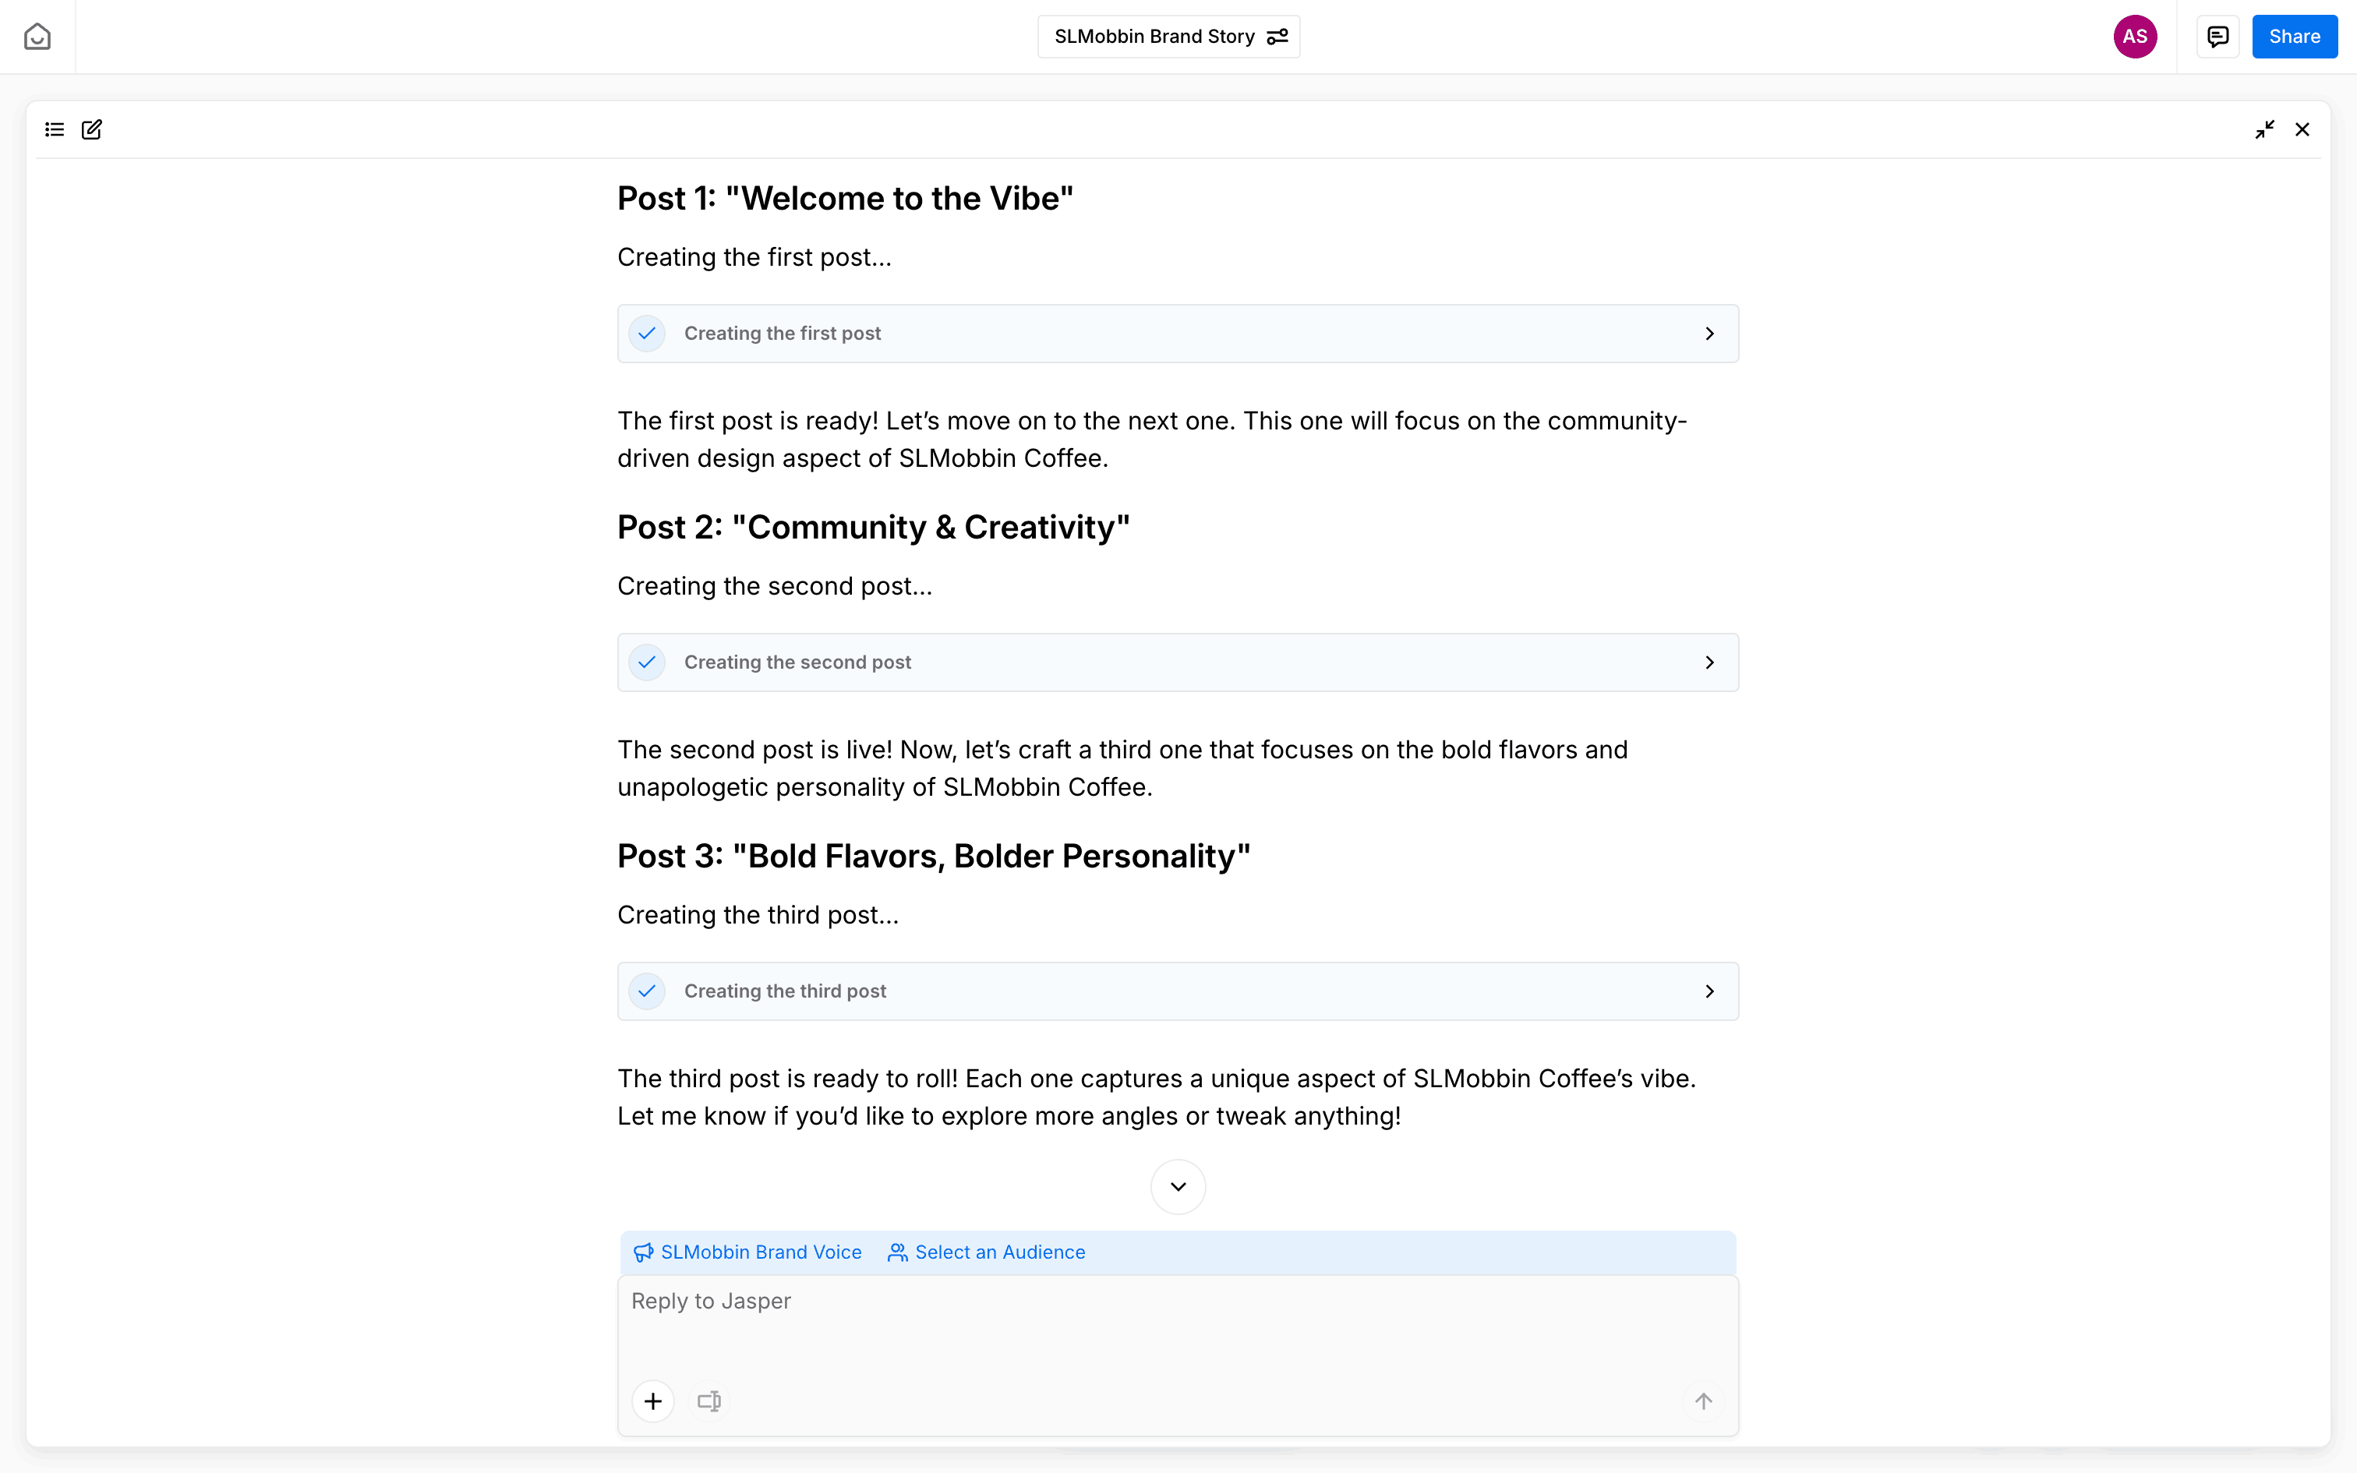Click the AS user avatar
2357x1473 pixels.
coord(2134,37)
